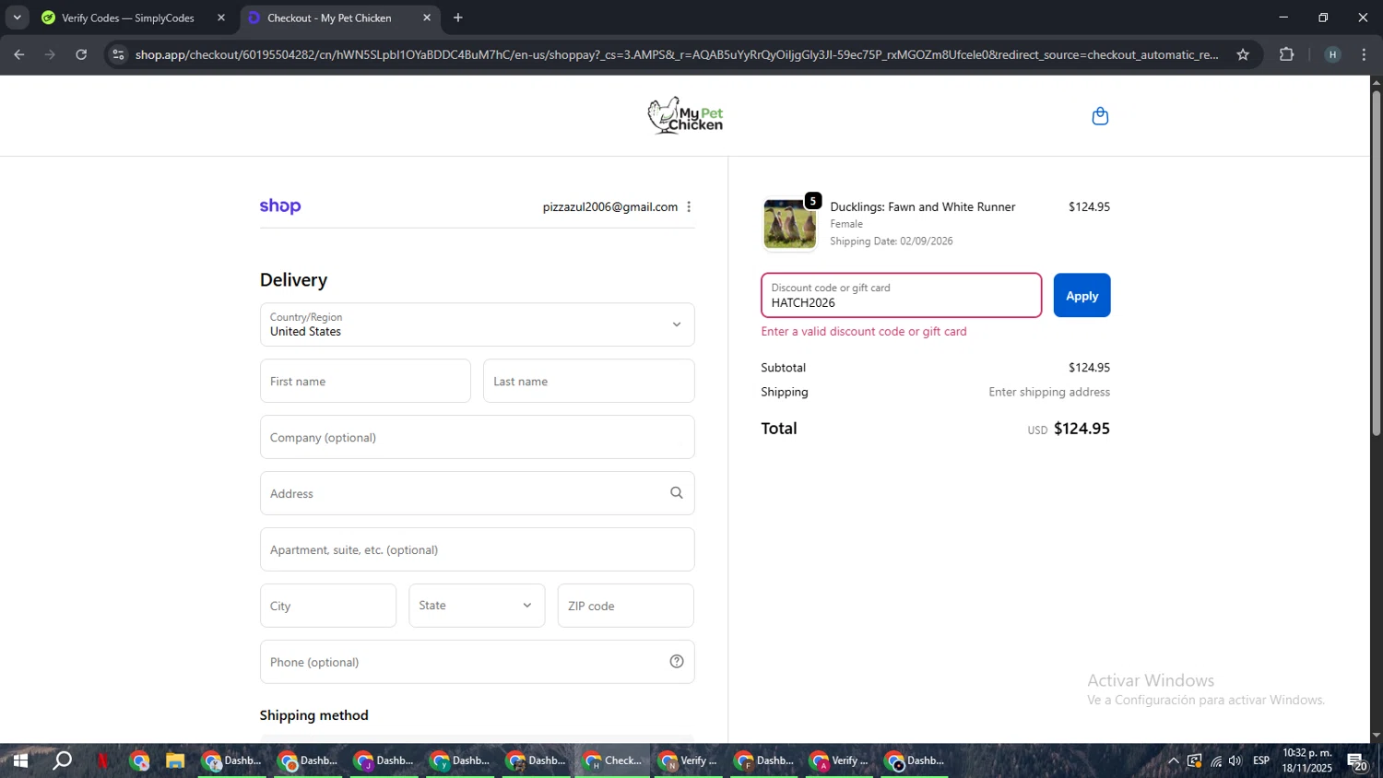Open the browser extensions puzzle icon
Screen dimensions: 1383x778
(1286, 54)
